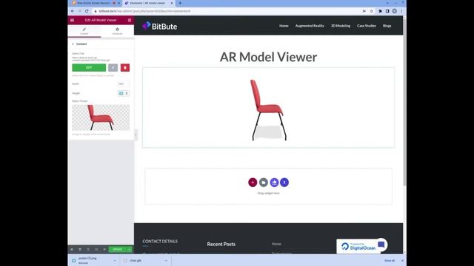This screenshot has height=266, width=474.
Task: Click the green Edit file button
Action: point(89,67)
